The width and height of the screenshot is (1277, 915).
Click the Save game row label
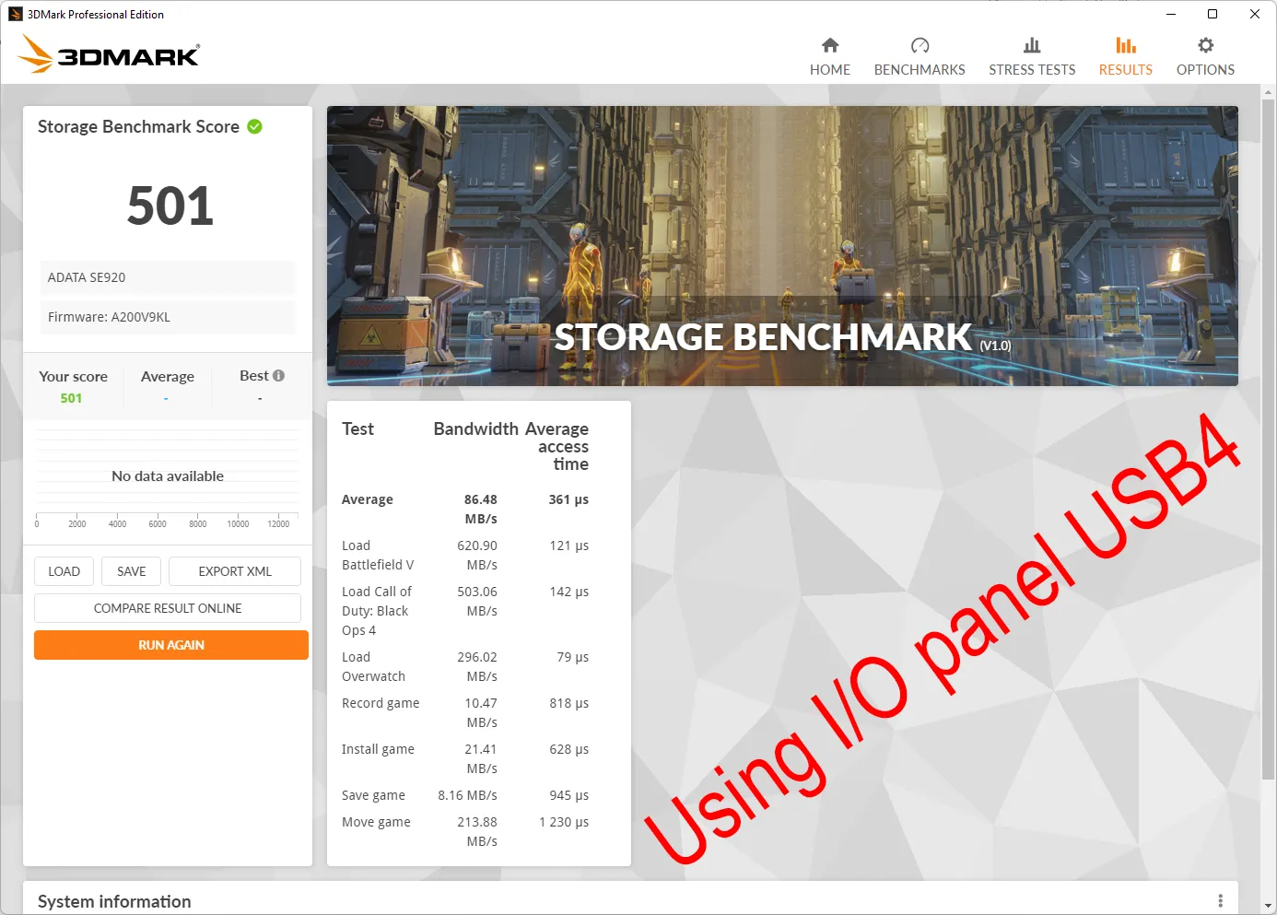(373, 795)
